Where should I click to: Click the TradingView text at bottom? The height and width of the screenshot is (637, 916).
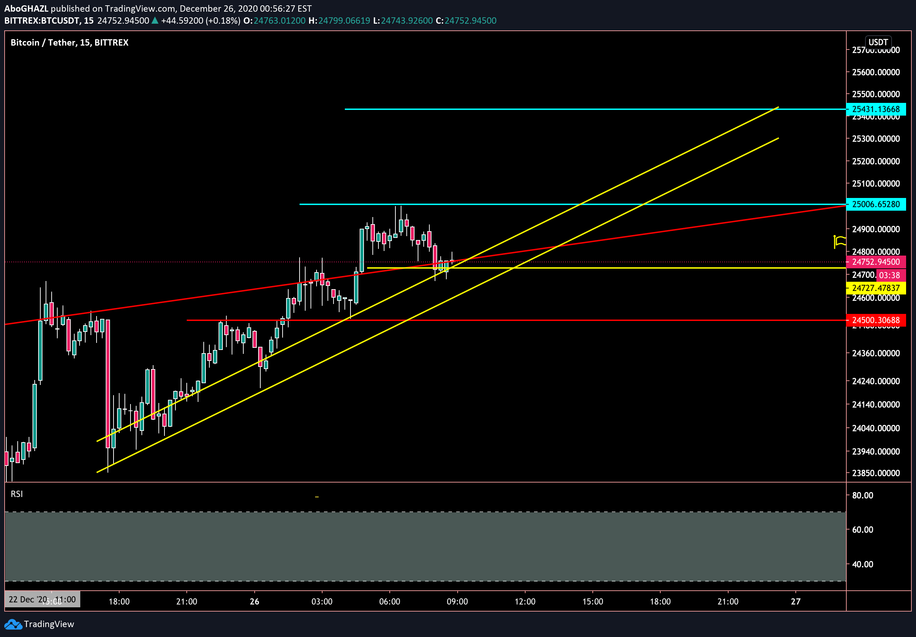click(49, 624)
